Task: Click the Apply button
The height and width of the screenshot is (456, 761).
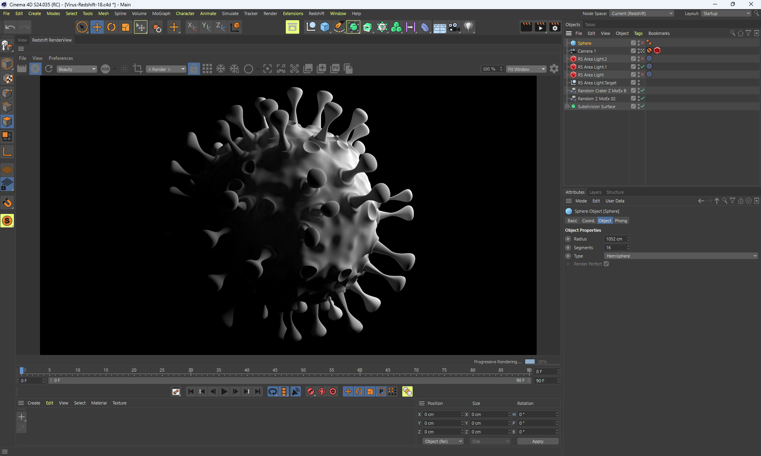Action: tap(537, 441)
